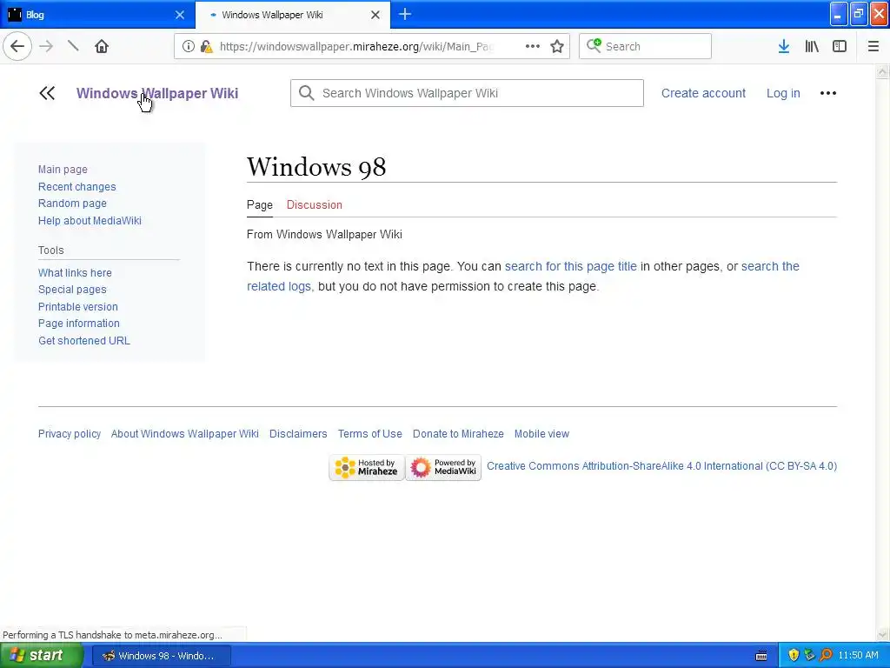Open Printable version

[78, 307]
